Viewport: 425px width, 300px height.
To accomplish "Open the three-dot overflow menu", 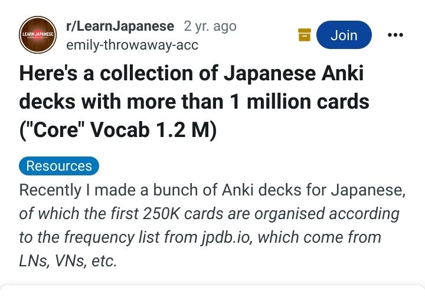I will pyautogui.click(x=395, y=35).
